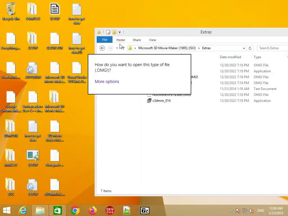Viewport: 288px width, 216px height.
Task: Select the Text Document type cell
Action: [265, 89]
